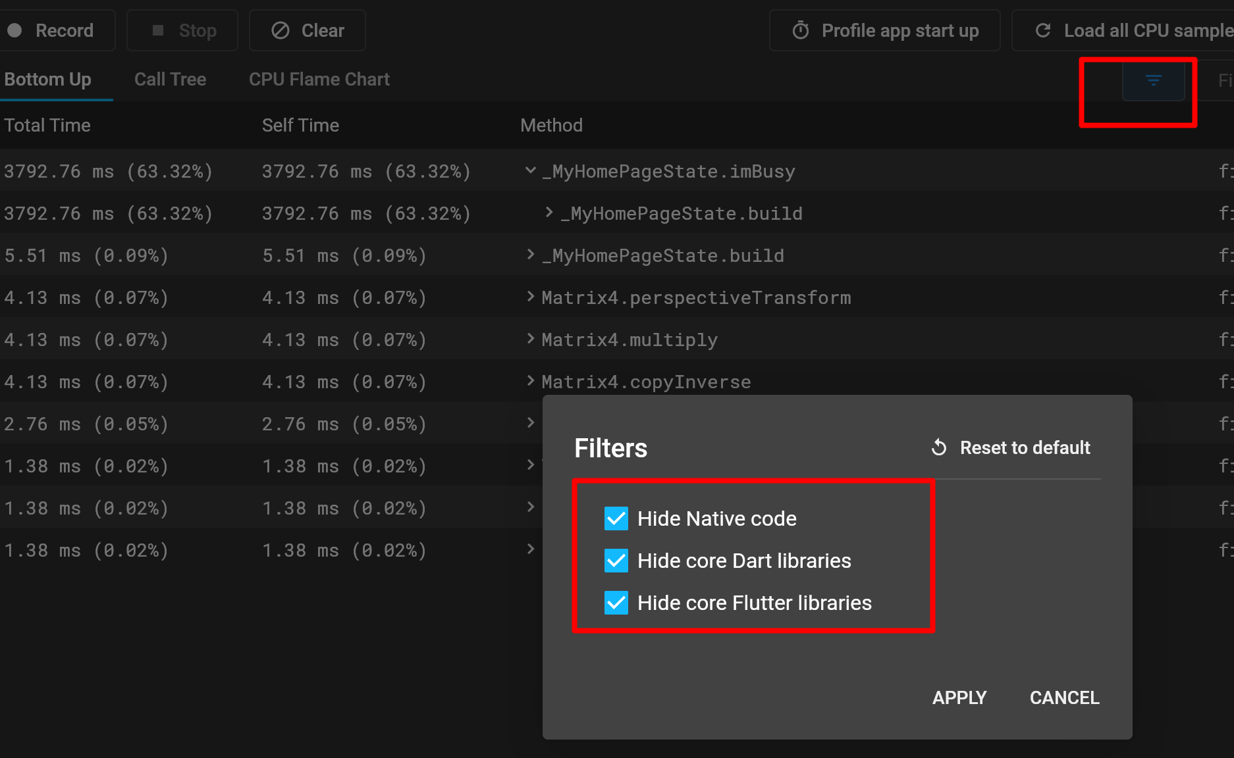The image size is (1234, 758).
Task: Open the CPU Flame Chart tab
Action: pos(319,80)
